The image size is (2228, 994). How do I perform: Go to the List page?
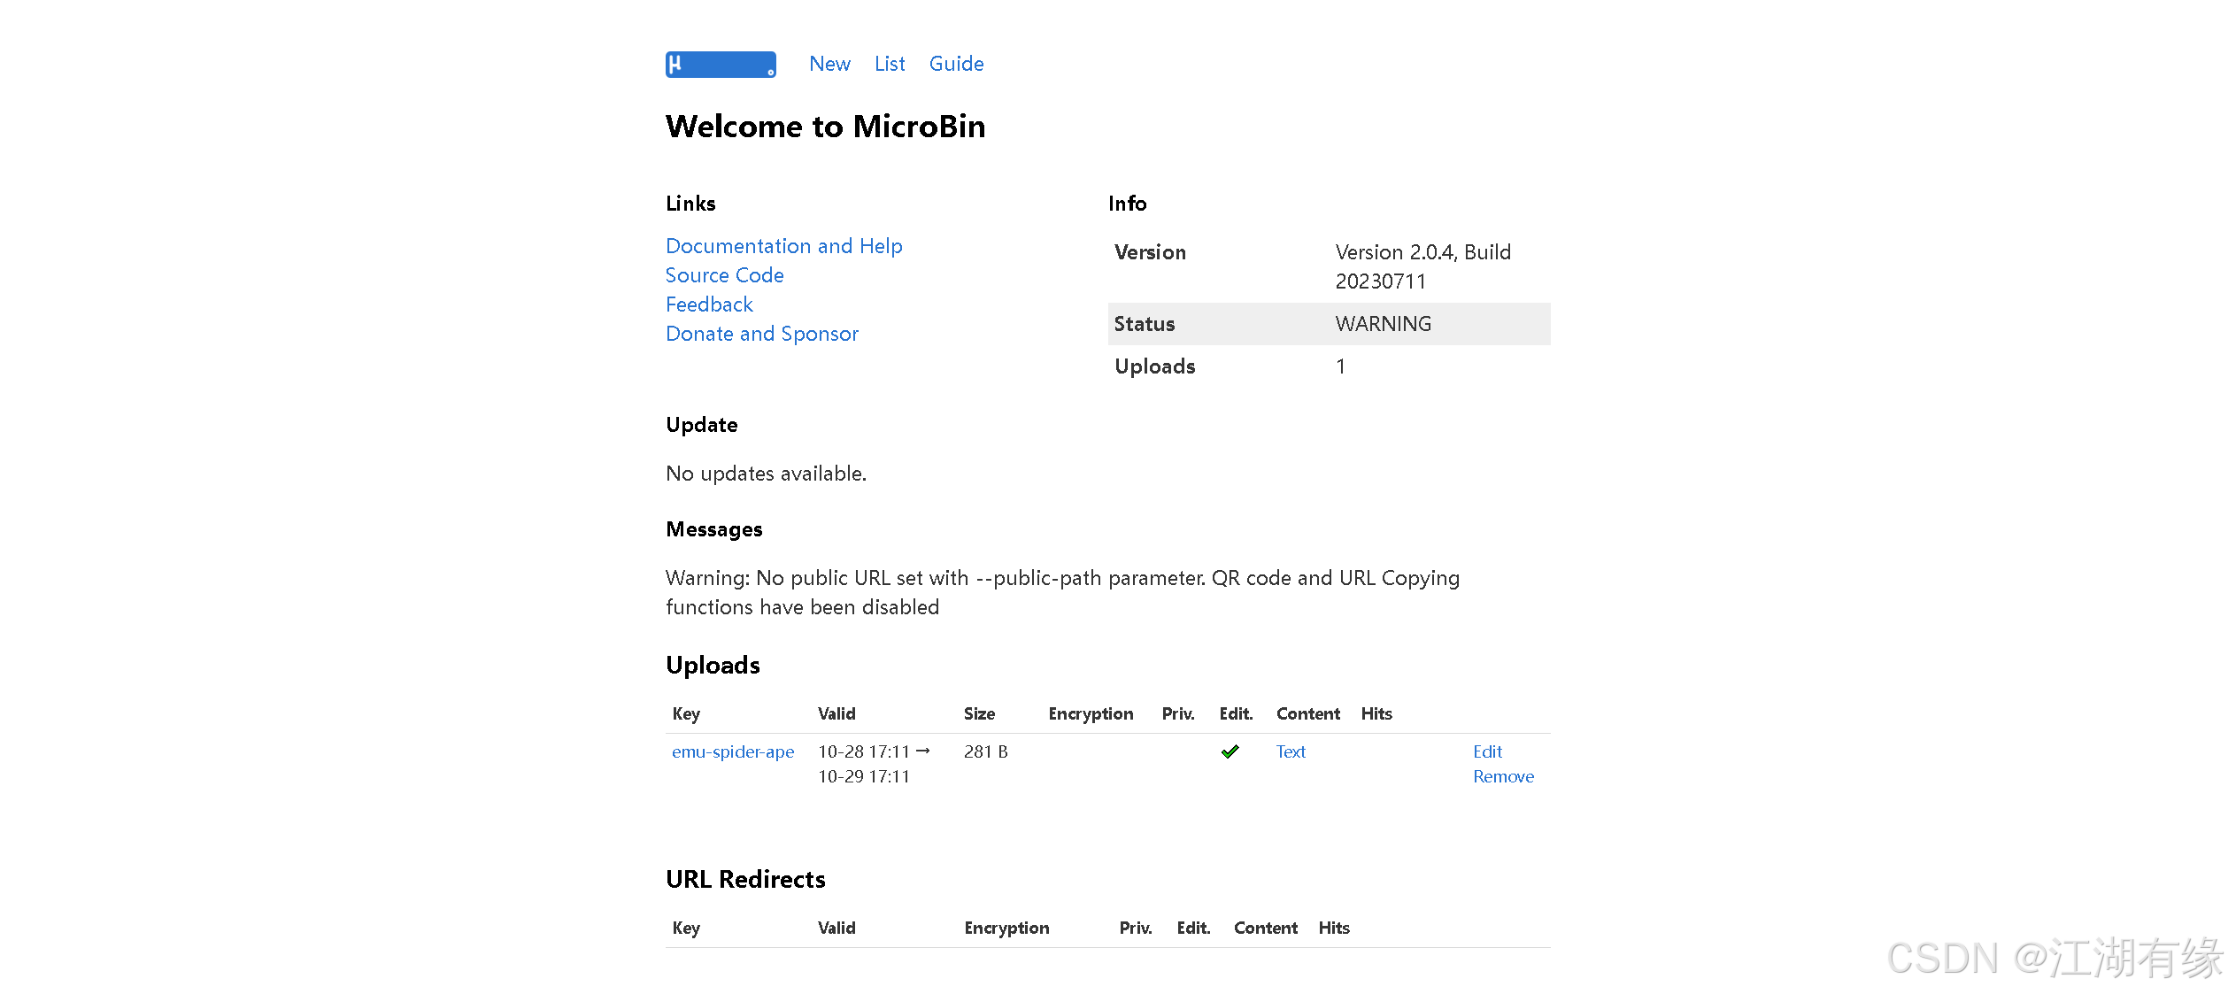click(889, 65)
